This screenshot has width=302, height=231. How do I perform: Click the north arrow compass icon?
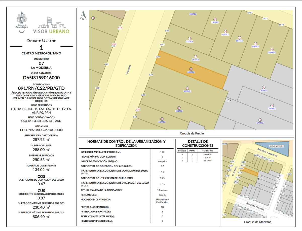[83, 15]
